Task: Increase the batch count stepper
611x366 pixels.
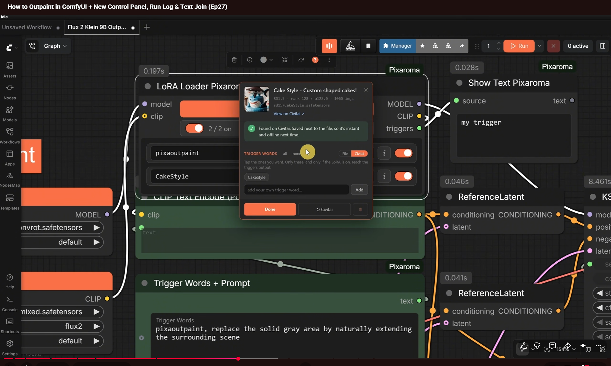Action: tap(499, 43)
